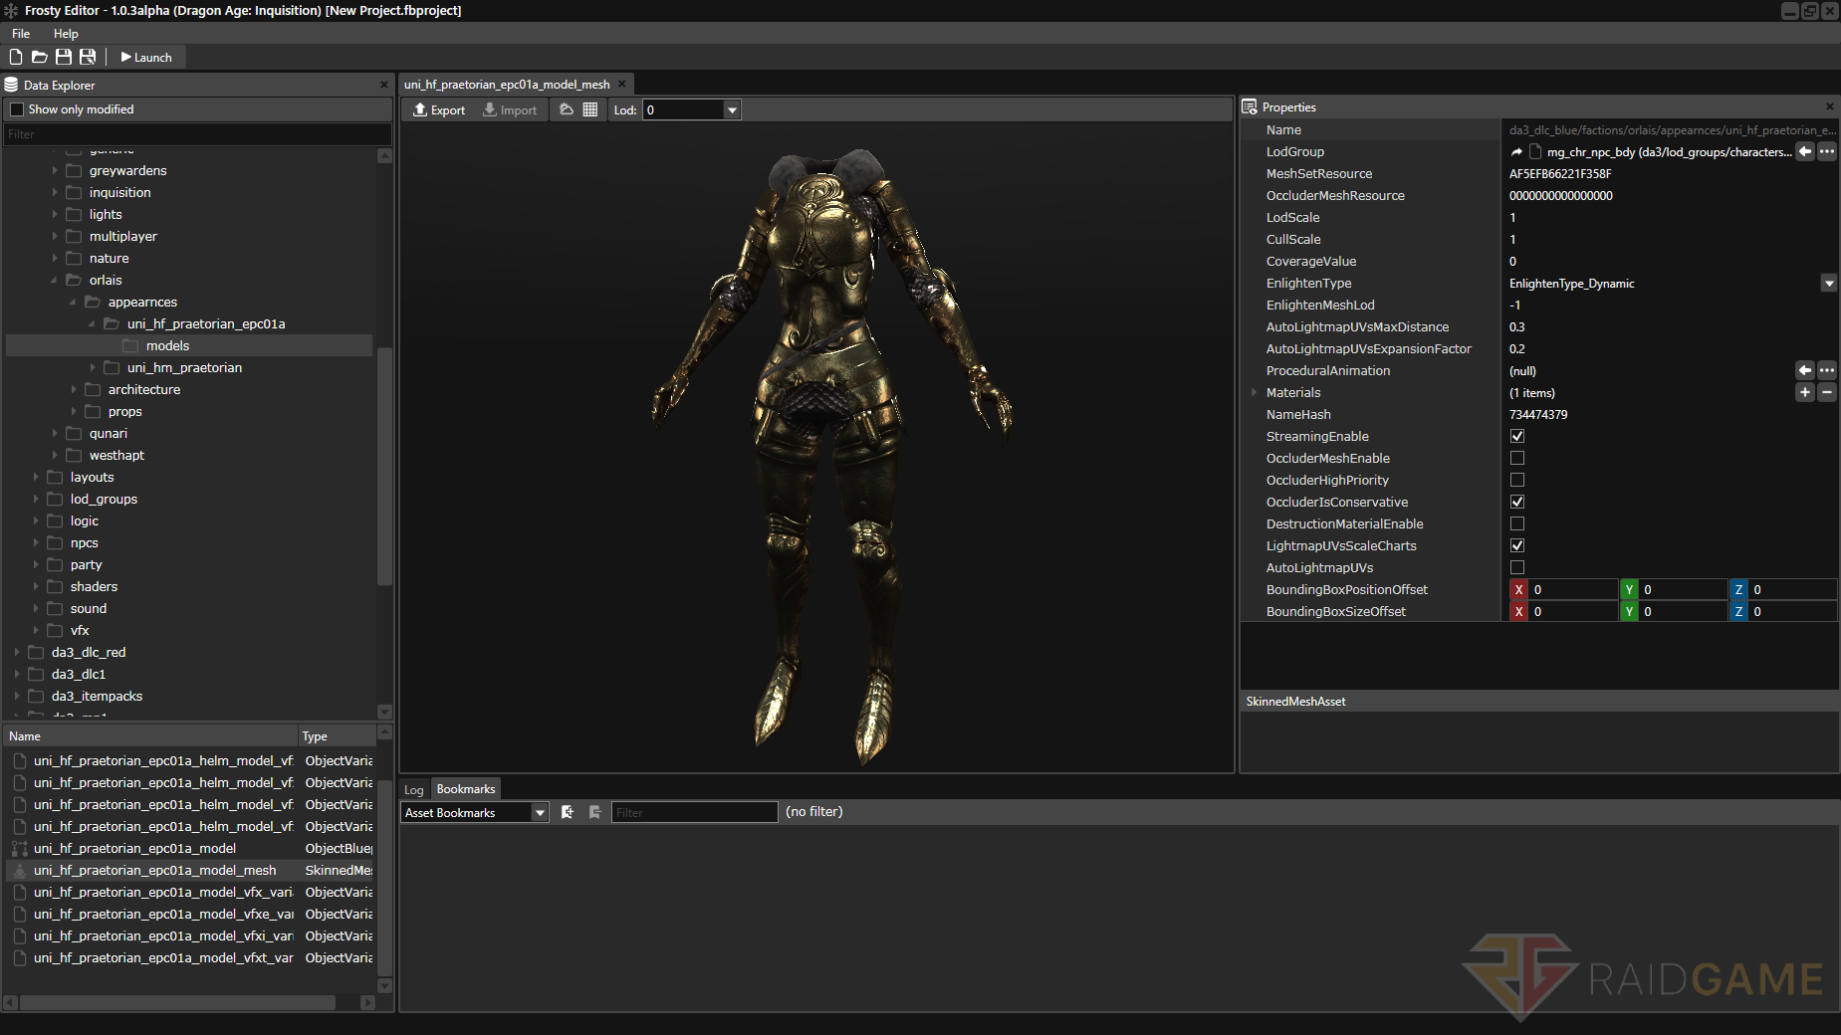1841x1035 pixels.
Task: Click the Export arrow icon
Action: (420, 109)
